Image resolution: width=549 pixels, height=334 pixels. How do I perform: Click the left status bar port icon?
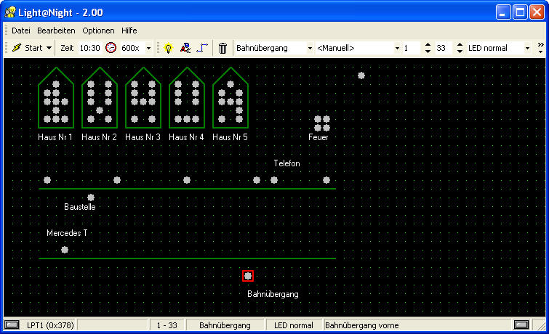point(12,325)
